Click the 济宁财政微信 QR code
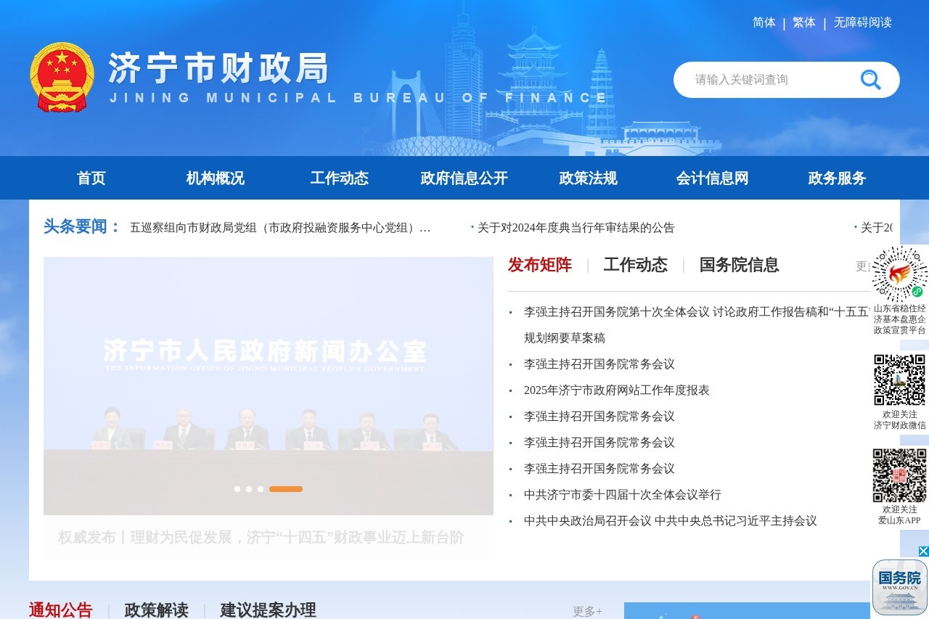The image size is (929, 619). [900, 380]
